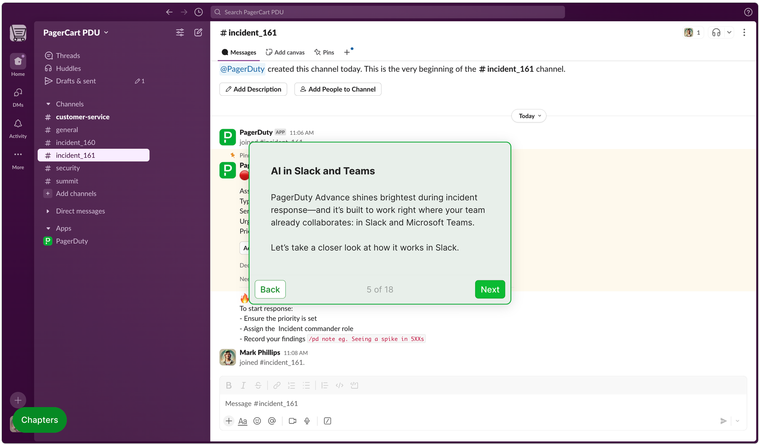Toggle italic formatting in message composer
The height and width of the screenshot is (445, 760).
tap(243, 385)
